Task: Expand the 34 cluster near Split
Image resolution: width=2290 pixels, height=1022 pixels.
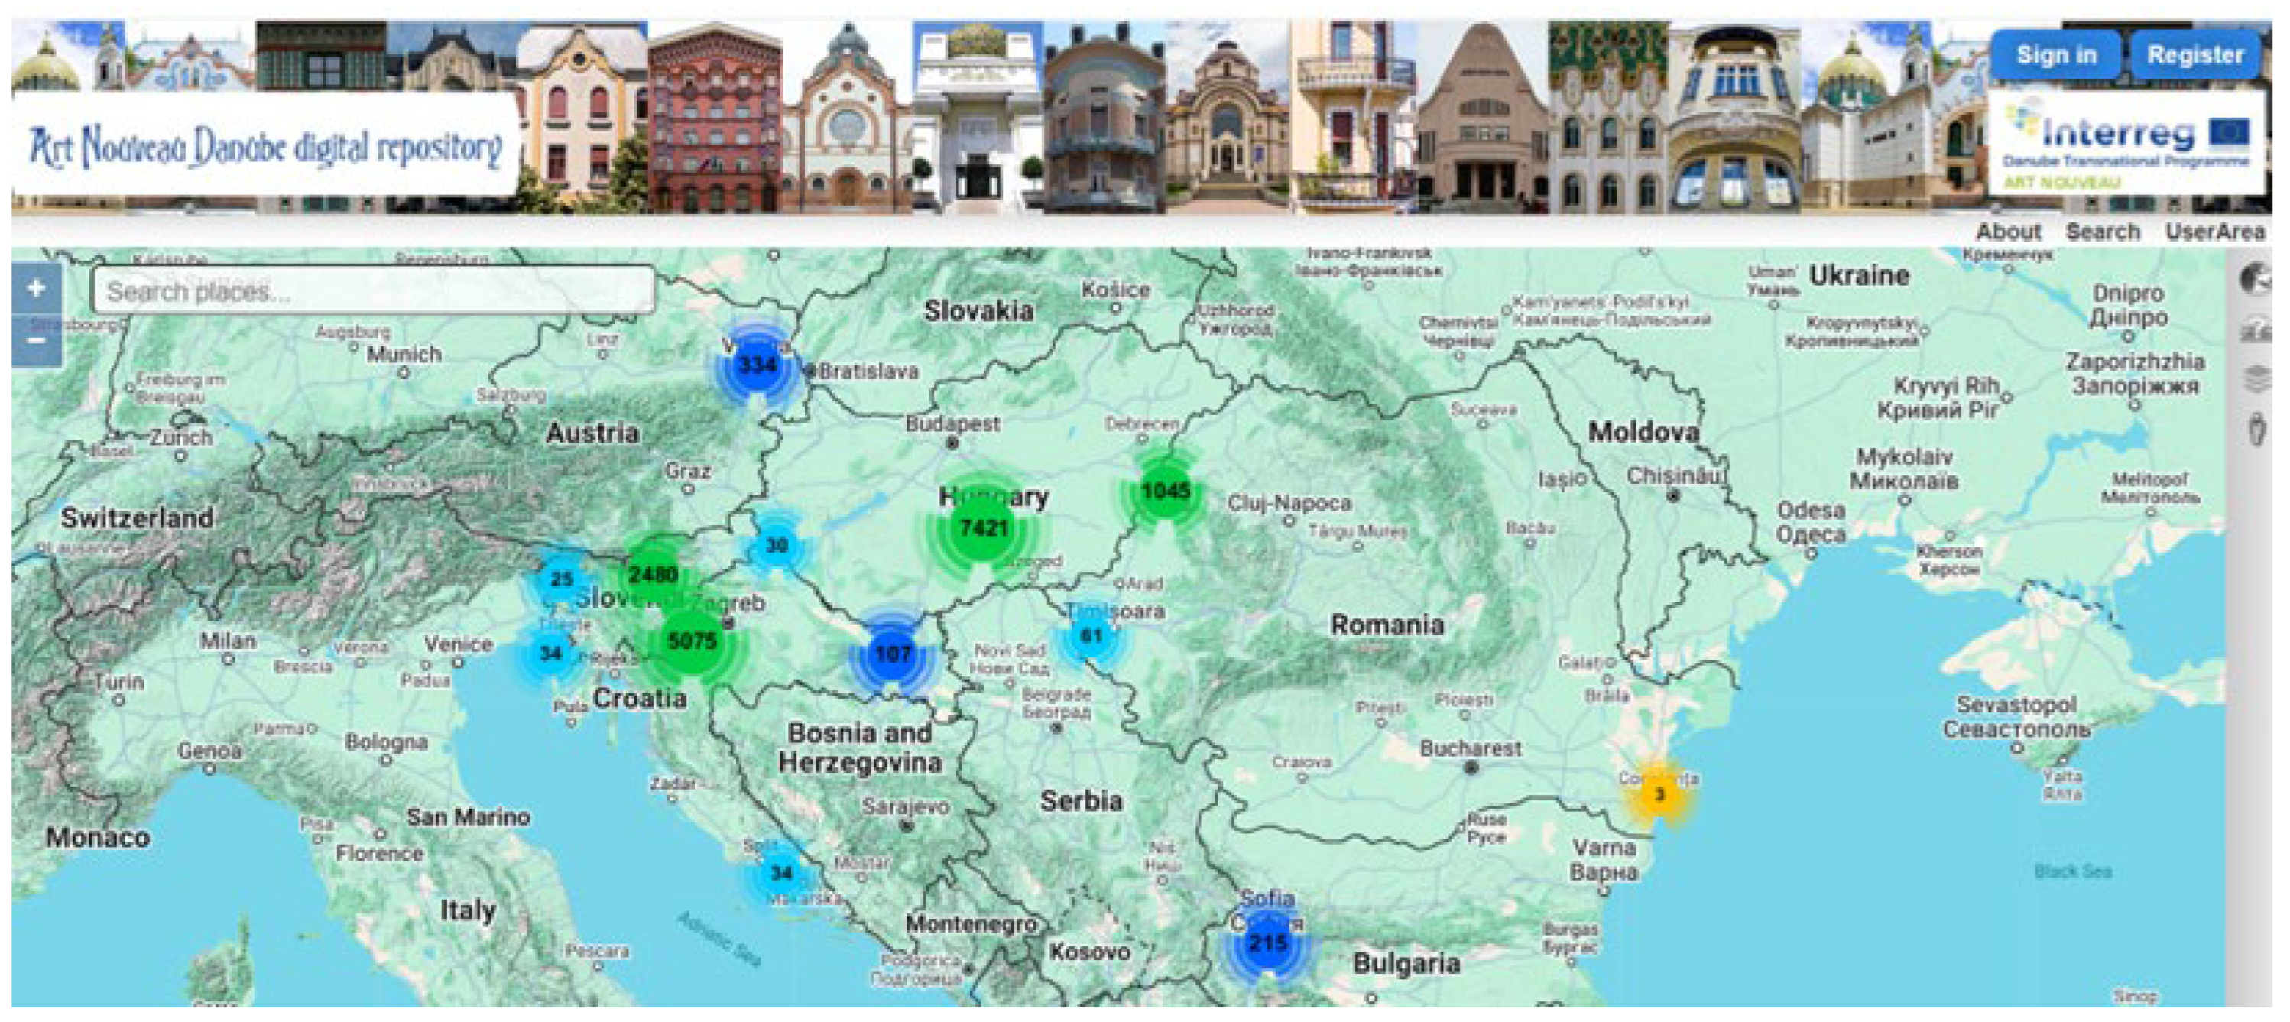Action: (781, 873)
